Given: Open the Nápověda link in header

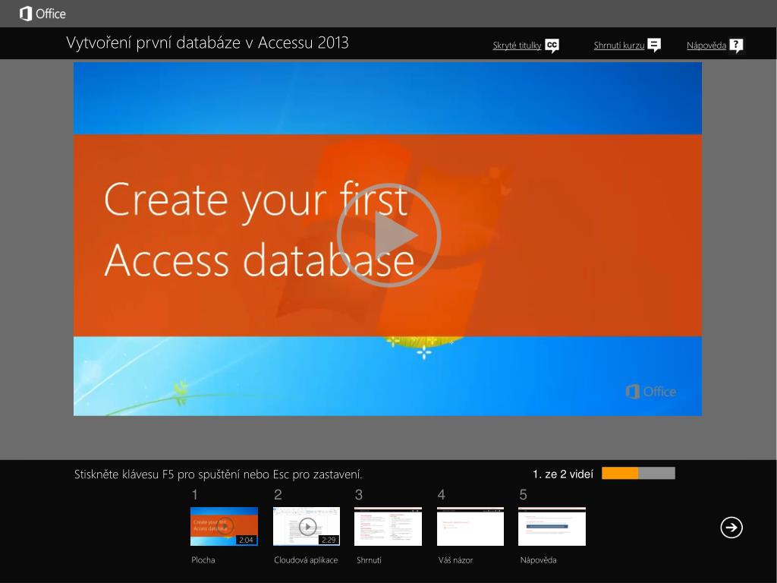Looking at the screenshot, I should click(706, 45).
